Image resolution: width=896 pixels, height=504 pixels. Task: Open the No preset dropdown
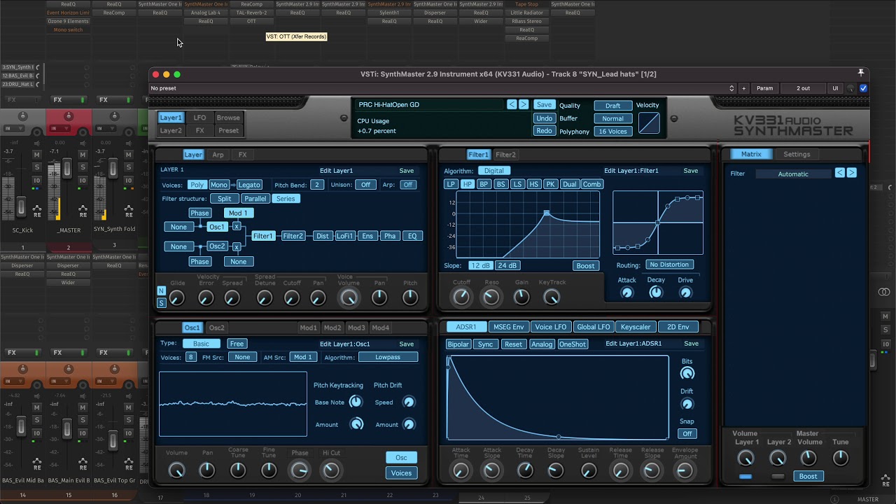click(x=442, y=88)
